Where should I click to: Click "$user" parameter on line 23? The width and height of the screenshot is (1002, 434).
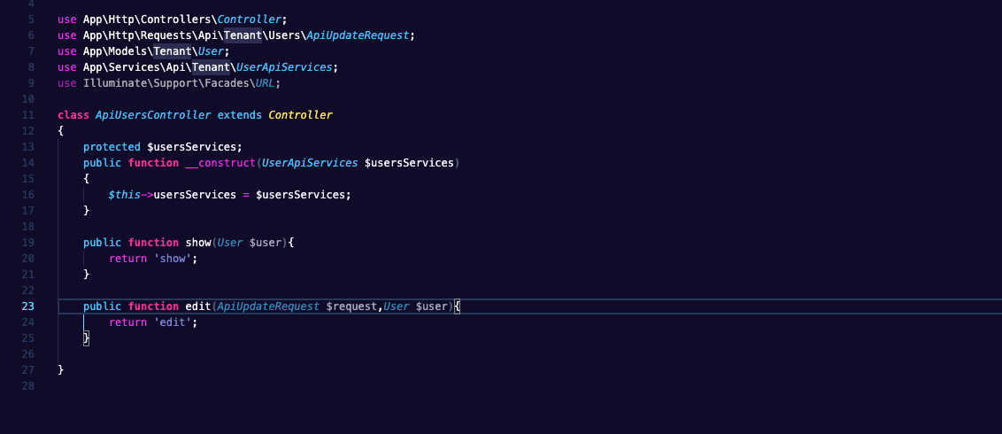tap(431, 306)
